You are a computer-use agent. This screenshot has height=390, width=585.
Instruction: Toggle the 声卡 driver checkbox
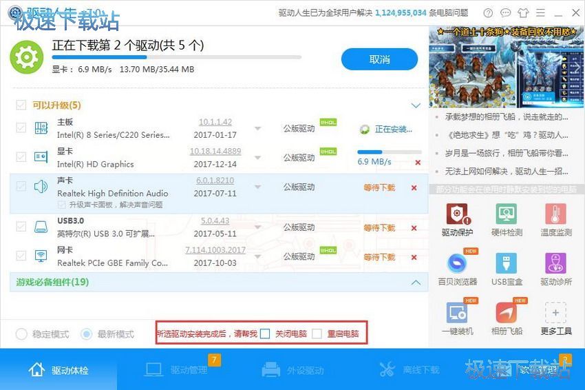tap(21, 186)
